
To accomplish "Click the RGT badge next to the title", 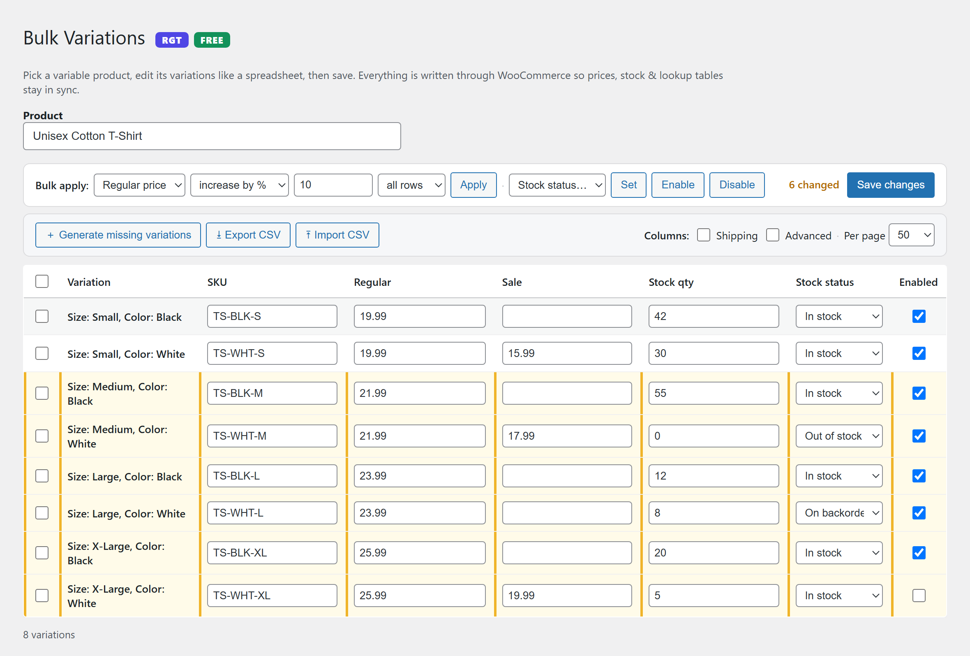I will pos(171,40).
